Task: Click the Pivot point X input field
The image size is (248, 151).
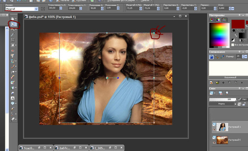Action: 54,8
